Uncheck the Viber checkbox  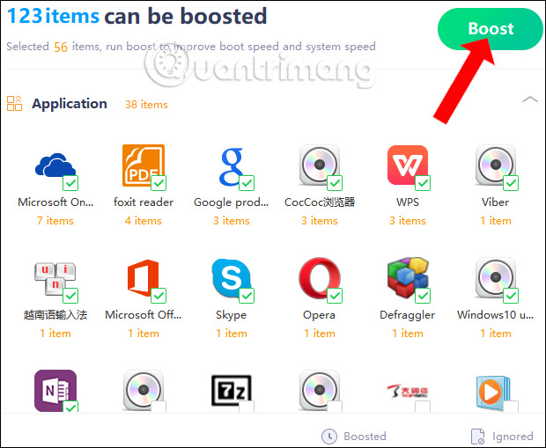[511, 183]
